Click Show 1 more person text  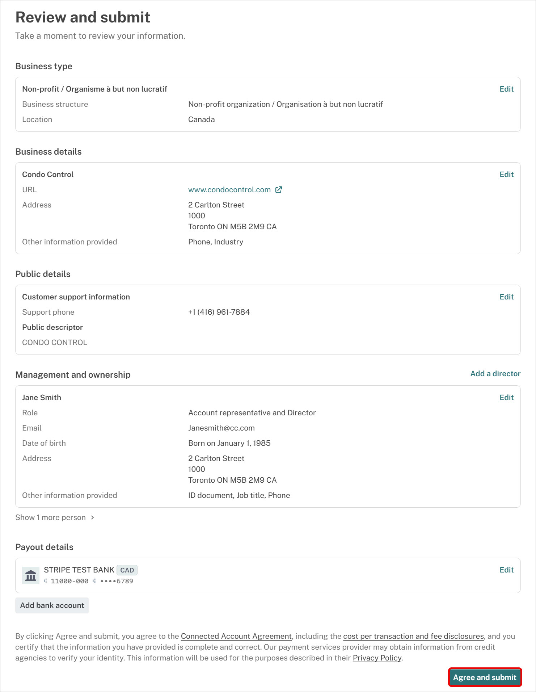click(x=51, y=517)
